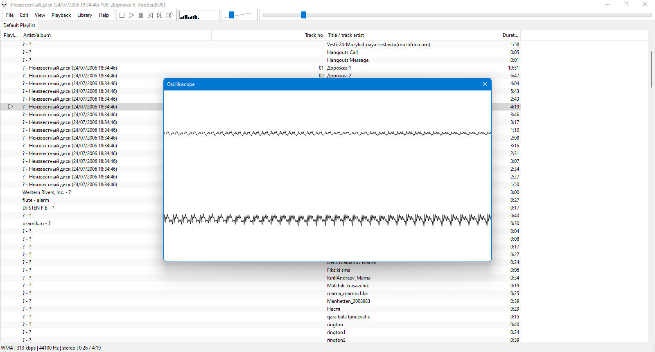Click the foobar2000 alien logo icon
This screenshot has height=352, width=655.
tap(4, 5)
